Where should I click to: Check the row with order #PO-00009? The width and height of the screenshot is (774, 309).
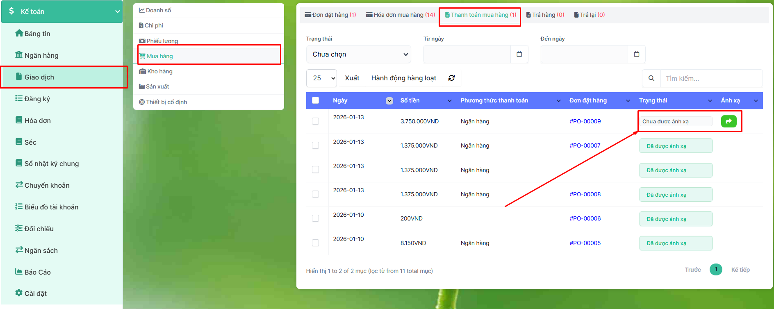pos(315,121)
